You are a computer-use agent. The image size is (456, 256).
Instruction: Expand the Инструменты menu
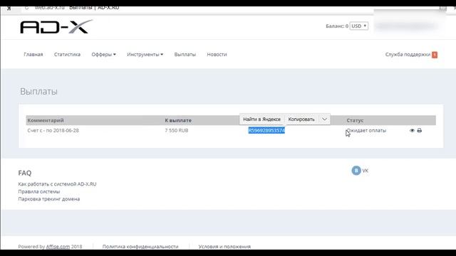(x=145, y=55)
